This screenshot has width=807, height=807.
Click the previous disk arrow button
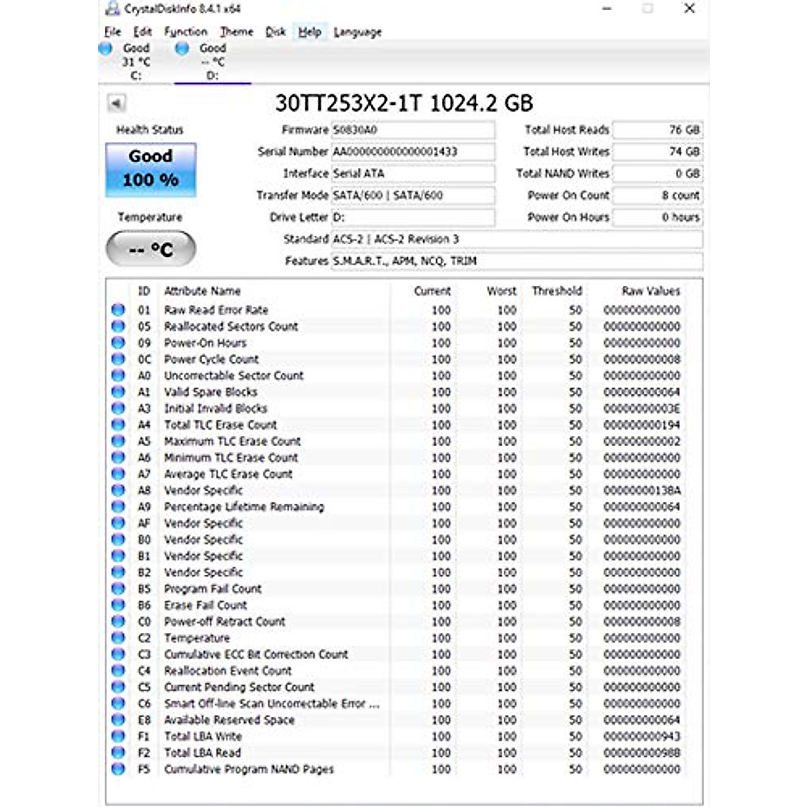click(x=116, y=104)
